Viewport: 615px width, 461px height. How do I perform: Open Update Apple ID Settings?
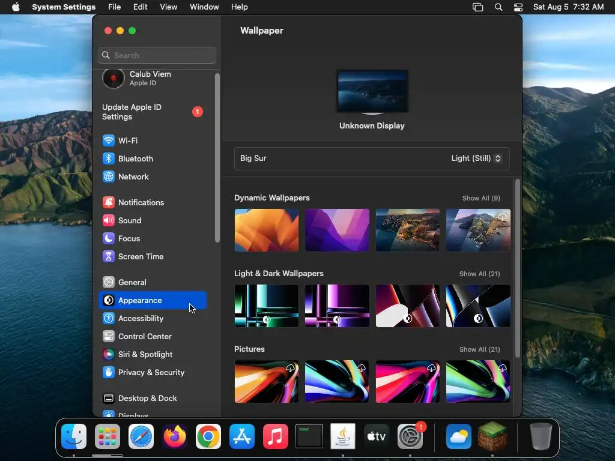pos(153,112)
